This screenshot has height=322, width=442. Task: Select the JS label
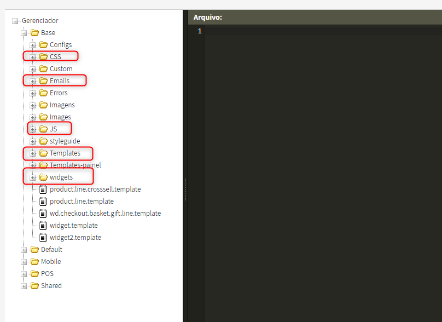point(53,129)
